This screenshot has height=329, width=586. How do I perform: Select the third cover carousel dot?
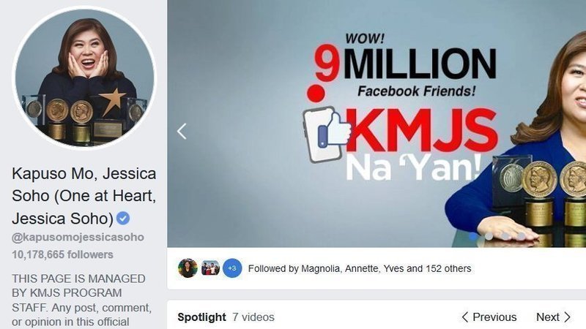point(505,236)
